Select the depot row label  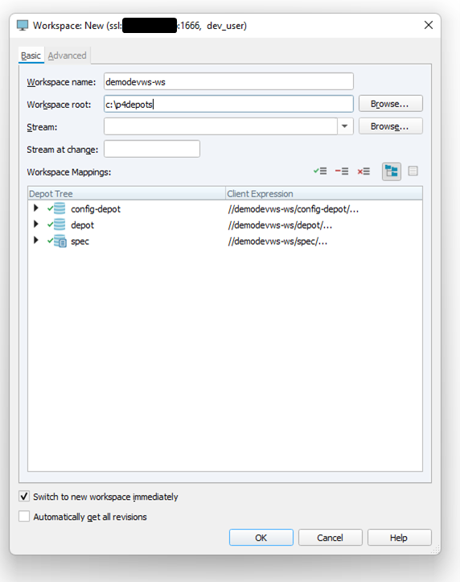pyautogui.click(x=82, y=225)
